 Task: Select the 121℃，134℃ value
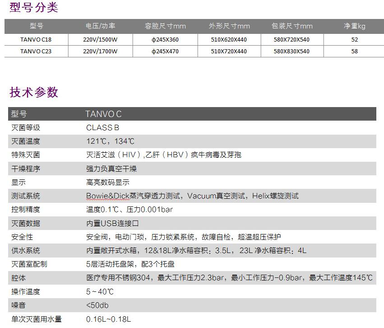point(110,141)
